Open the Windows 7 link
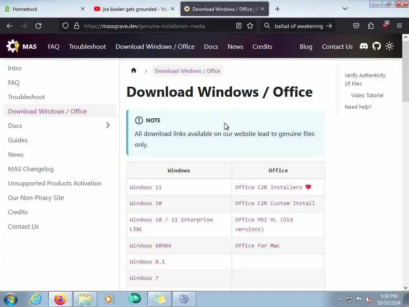 144,278
